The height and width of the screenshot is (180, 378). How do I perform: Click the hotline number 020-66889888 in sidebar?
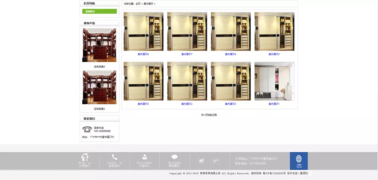tap(102, 131)
